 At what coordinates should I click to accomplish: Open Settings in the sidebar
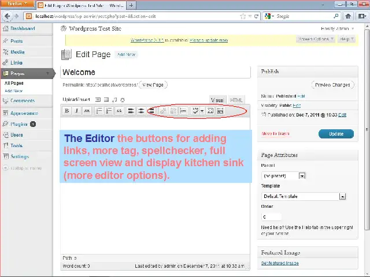click(x=20, y=156)
